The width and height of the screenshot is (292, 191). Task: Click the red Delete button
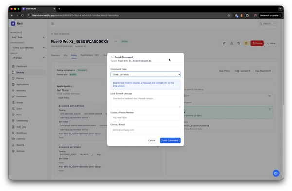(x=257, y=43)
